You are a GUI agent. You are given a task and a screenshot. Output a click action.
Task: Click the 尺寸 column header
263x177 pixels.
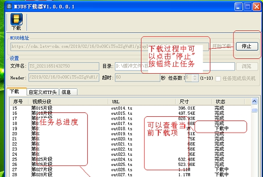[x=193, y=102]
